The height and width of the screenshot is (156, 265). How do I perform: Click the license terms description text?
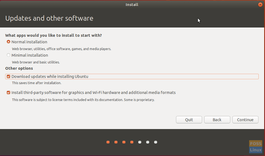pos(83,100)
